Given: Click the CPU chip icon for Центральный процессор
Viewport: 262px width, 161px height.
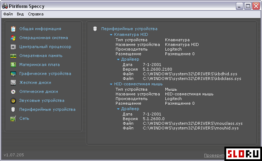Looking at the screenshot, I should 13,47.
